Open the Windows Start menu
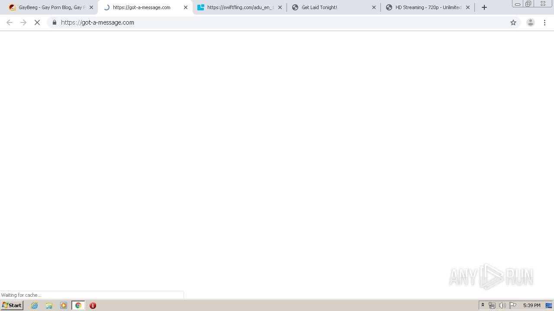Screen dimensions: 554x311 tap(12, 305)
